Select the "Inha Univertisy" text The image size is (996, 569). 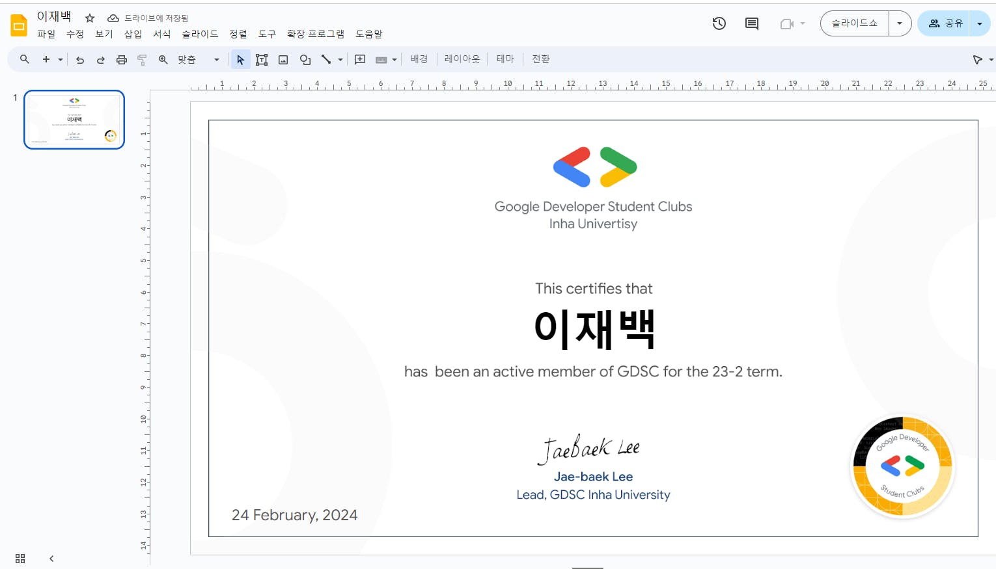click(x=593, y=224)
